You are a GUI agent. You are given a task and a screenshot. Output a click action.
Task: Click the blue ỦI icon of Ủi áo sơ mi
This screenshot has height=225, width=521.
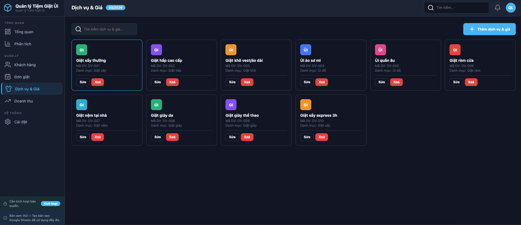point(305,50)
